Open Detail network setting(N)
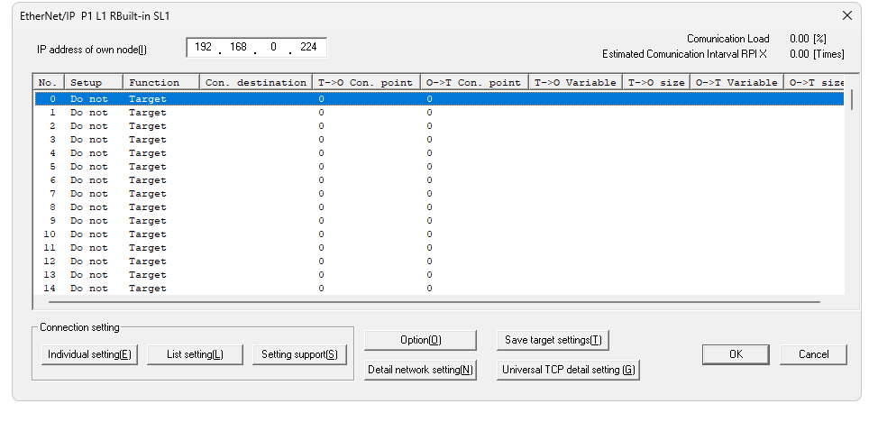Screen dimensions: 878x422 click(x=420, y=370)
